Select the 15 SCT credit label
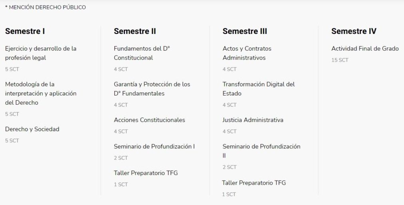 [x=340, y=60]
